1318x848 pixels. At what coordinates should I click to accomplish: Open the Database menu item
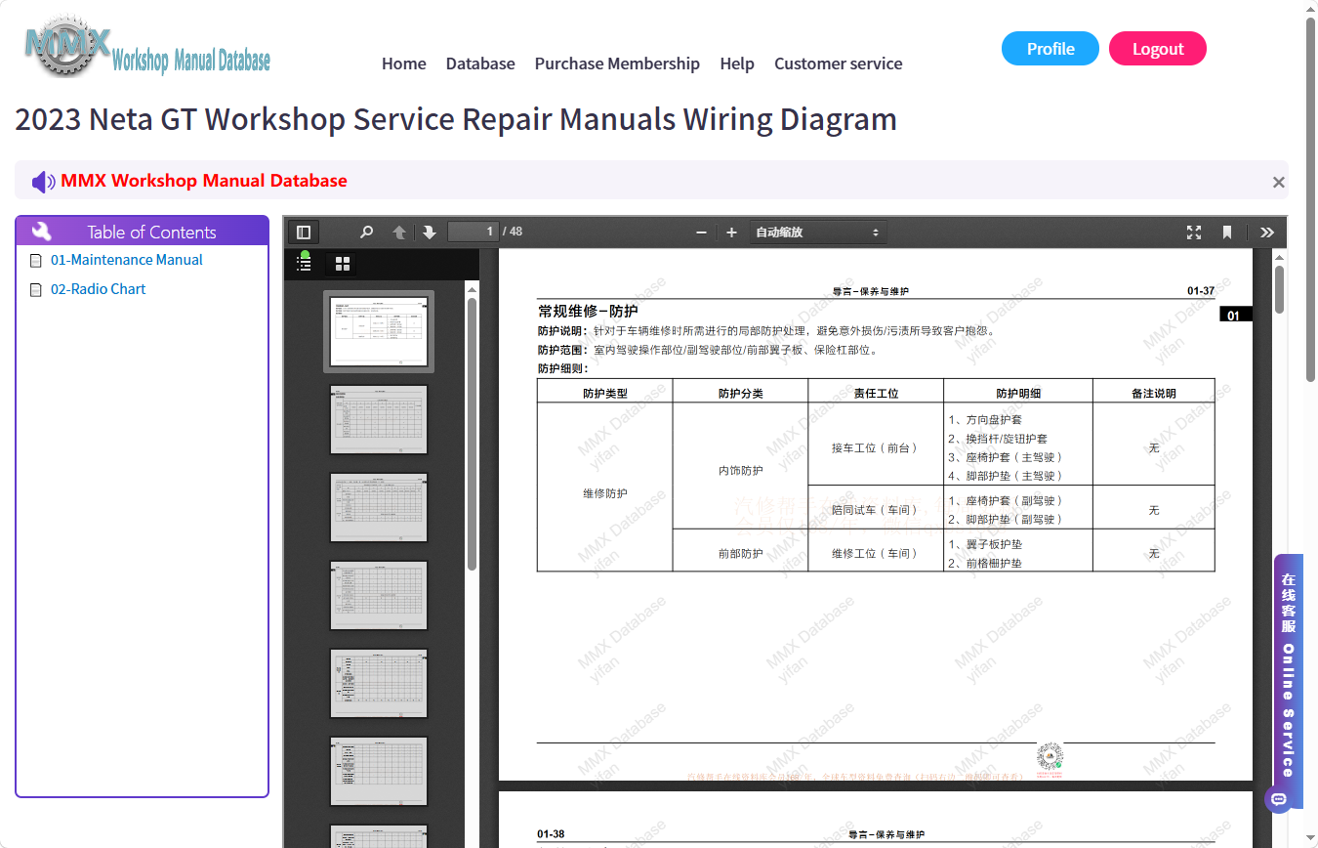coord(480,64)
